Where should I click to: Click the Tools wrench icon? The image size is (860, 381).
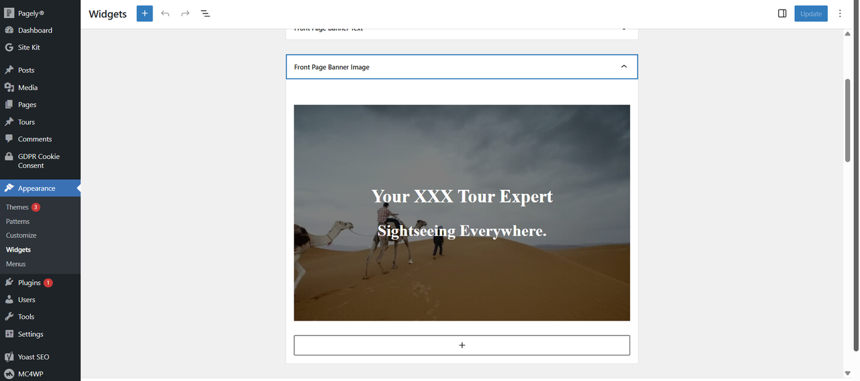(9, 317)
